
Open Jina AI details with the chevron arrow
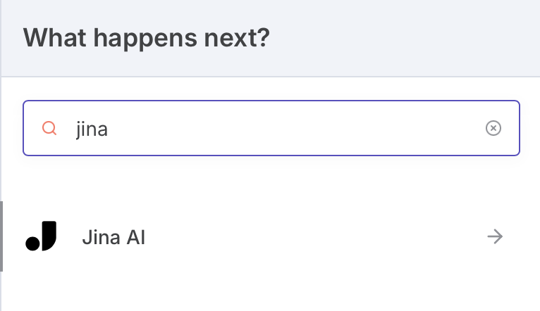click(495, 237)
